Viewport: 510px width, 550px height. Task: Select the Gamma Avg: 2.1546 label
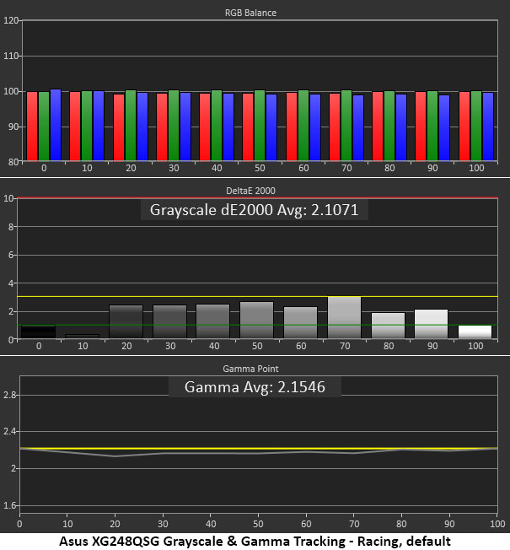[255, 387]
